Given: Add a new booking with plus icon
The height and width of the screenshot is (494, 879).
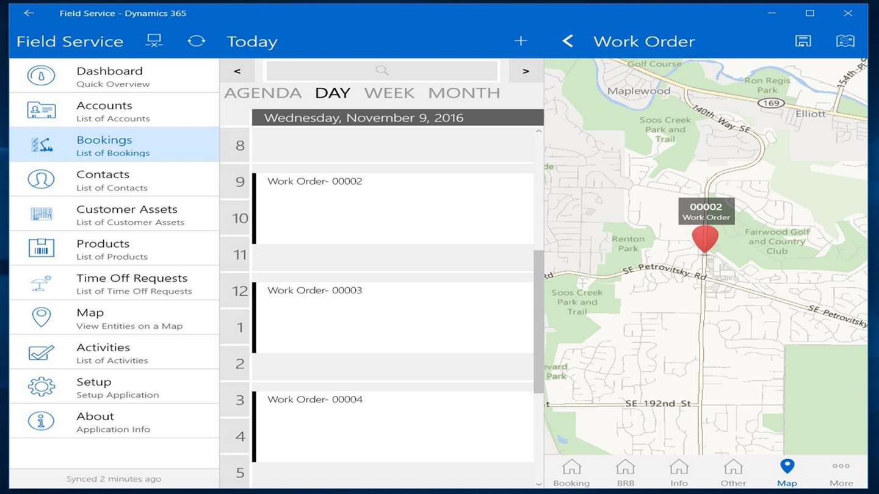Looking at the screenshot, I should pos(521,41).
